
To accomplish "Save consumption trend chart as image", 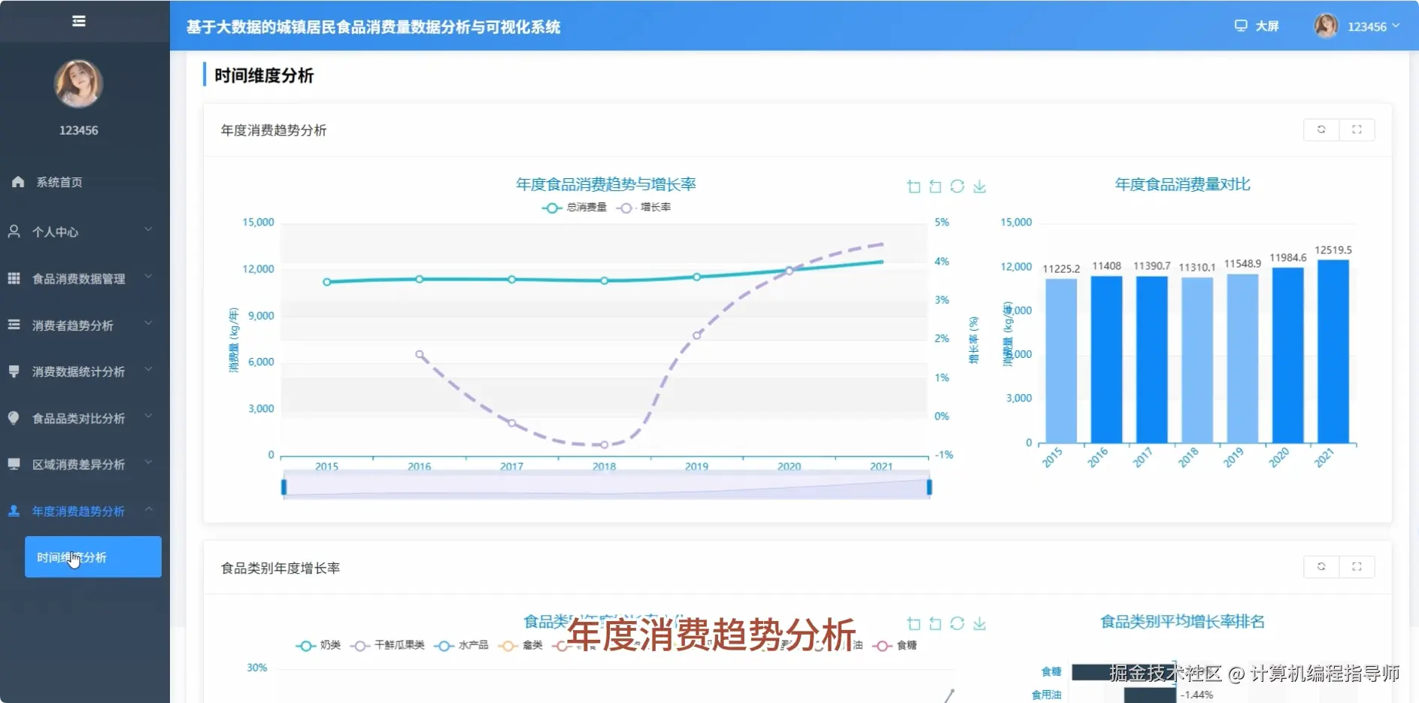I will click(x=979, y=186).
